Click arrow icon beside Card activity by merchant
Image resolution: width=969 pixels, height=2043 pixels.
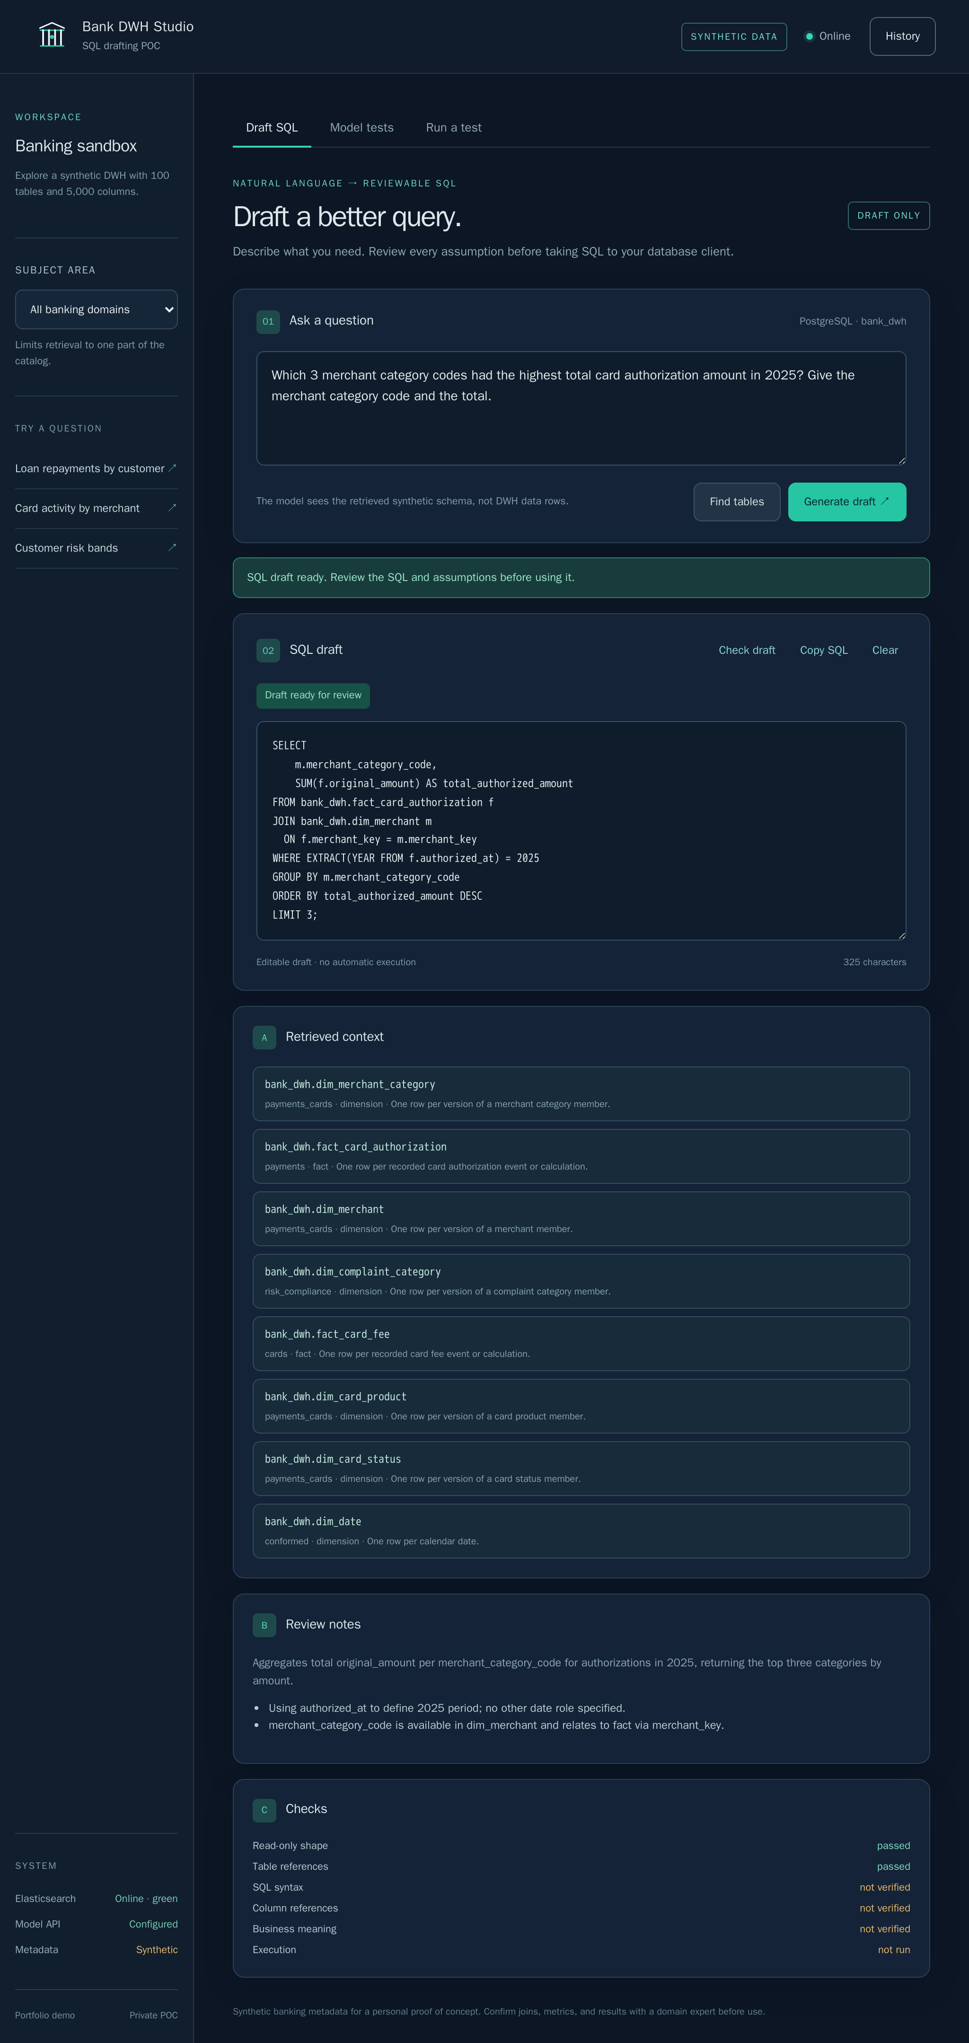tap(172, 508)
